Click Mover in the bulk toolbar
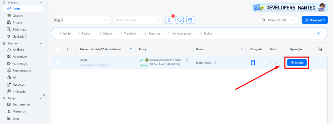 [x=105, y=33]
